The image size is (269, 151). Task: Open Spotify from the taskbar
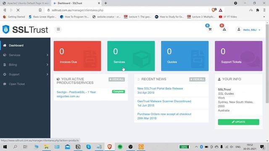(x=120, y=147)
